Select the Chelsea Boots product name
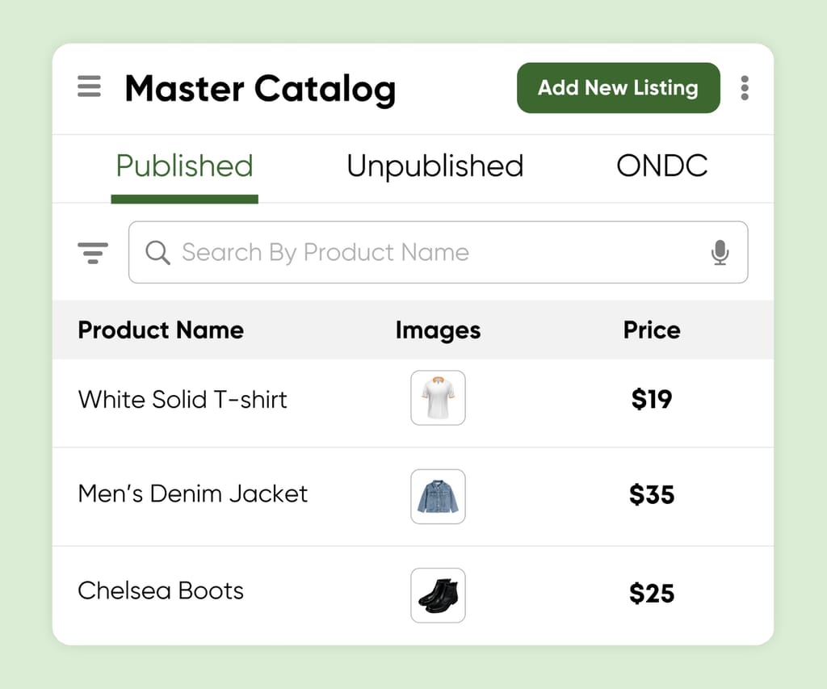 click(x=160, y=590)
